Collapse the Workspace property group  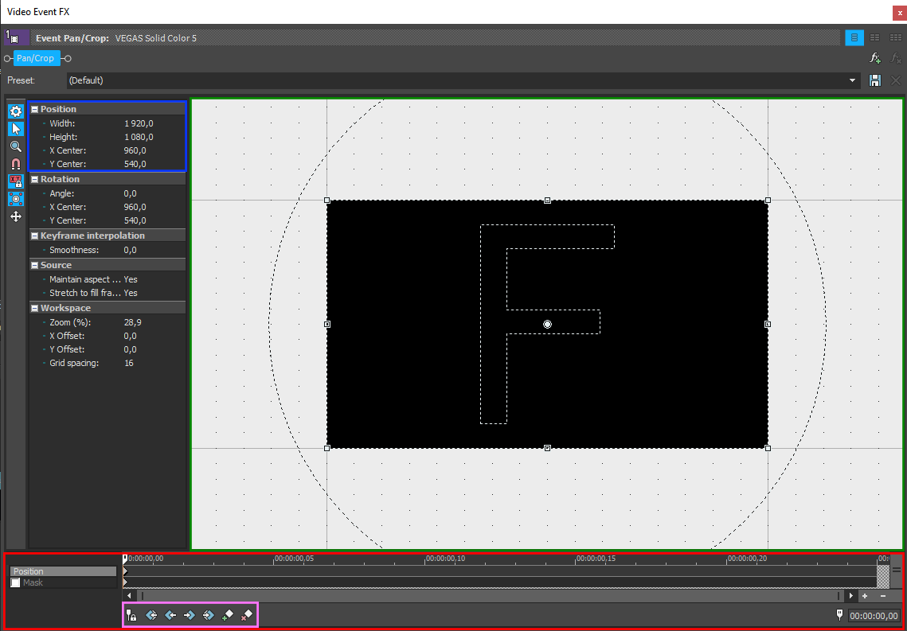tap(35, 309)
